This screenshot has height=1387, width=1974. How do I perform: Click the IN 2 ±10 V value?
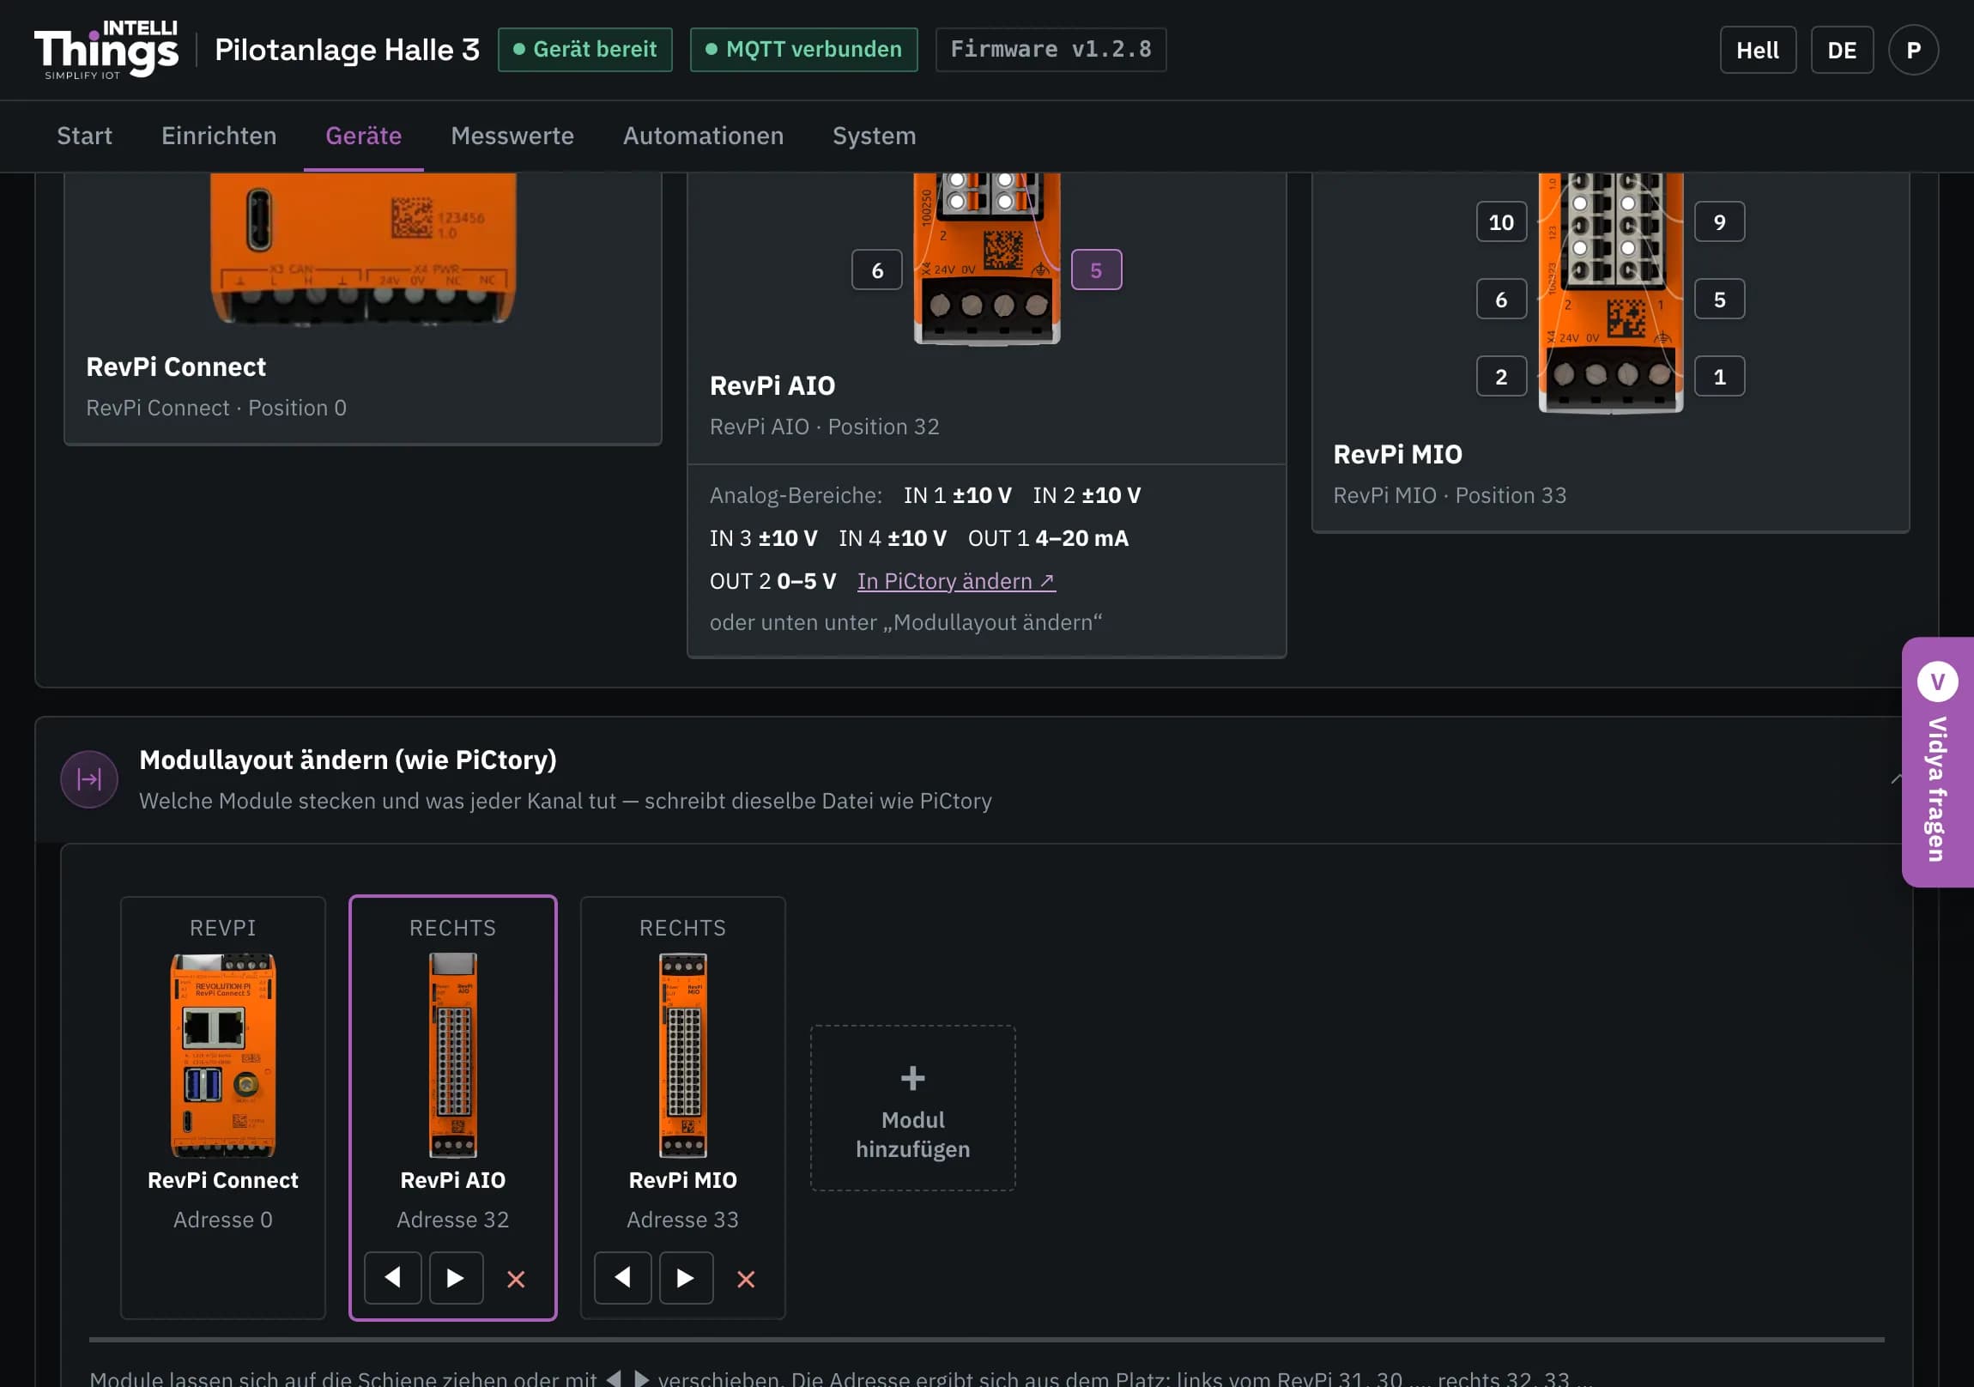tap(1087, 496)
